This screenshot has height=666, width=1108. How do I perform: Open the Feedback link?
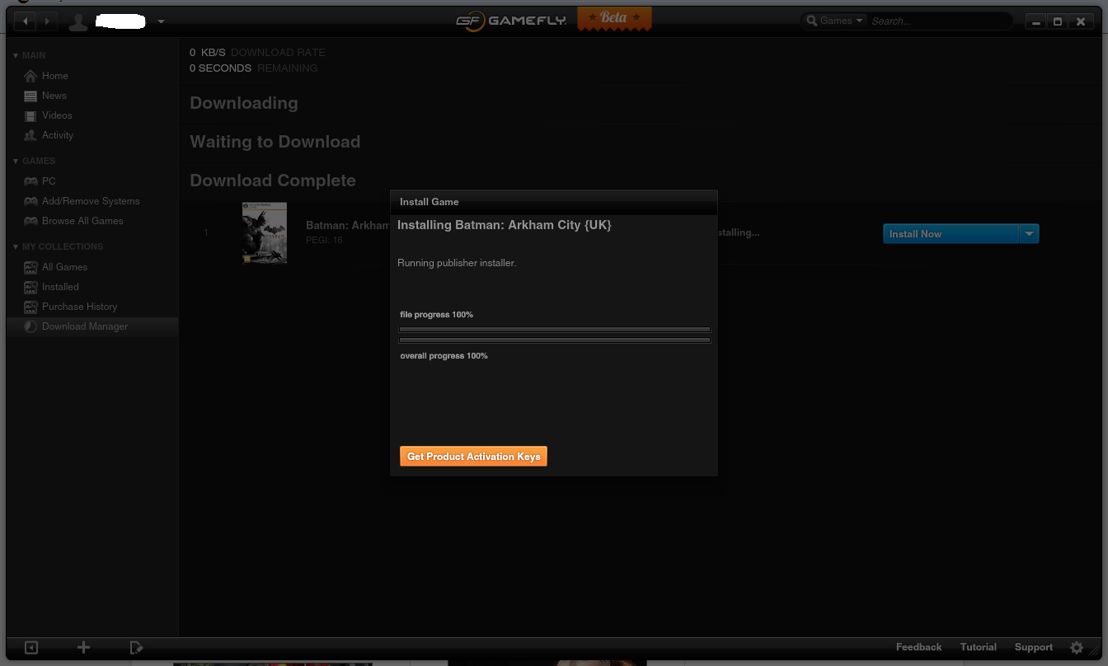pos(918,647)
